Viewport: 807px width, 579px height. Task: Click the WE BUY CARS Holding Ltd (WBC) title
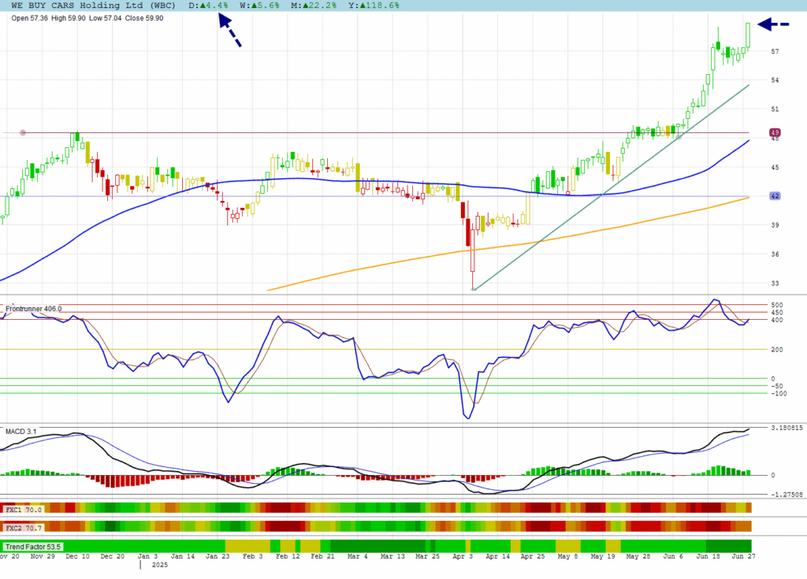tap(93, 6)
